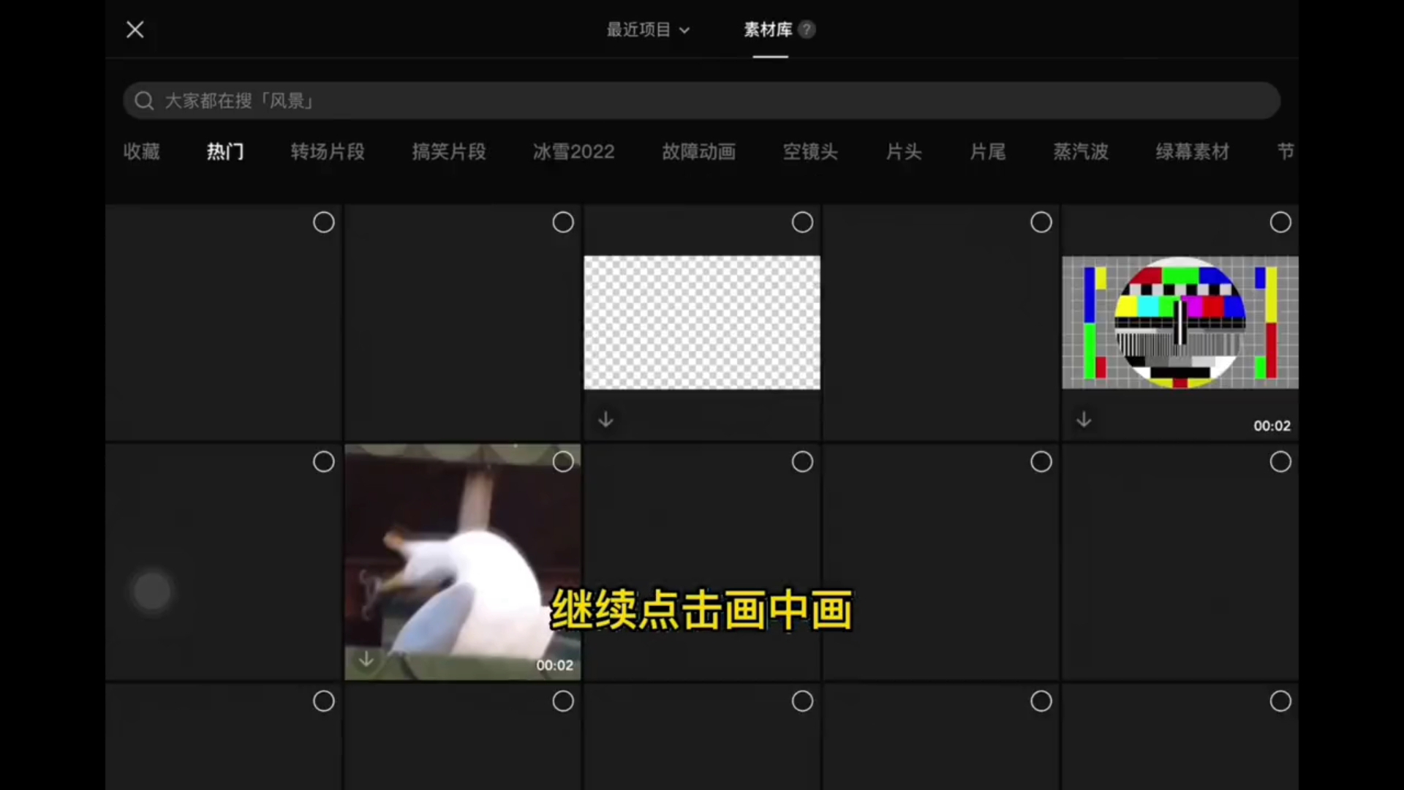This screenshot has width=1404, height=790.
Task: Tick the selection circle on the checkerboard clip
Action: click(802, 222)
